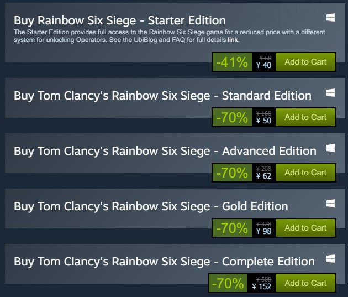This screenshot has height=297, width=348.
Task: Click Windows icon beside Standard Edition title
Action: (x=330, y=92)
